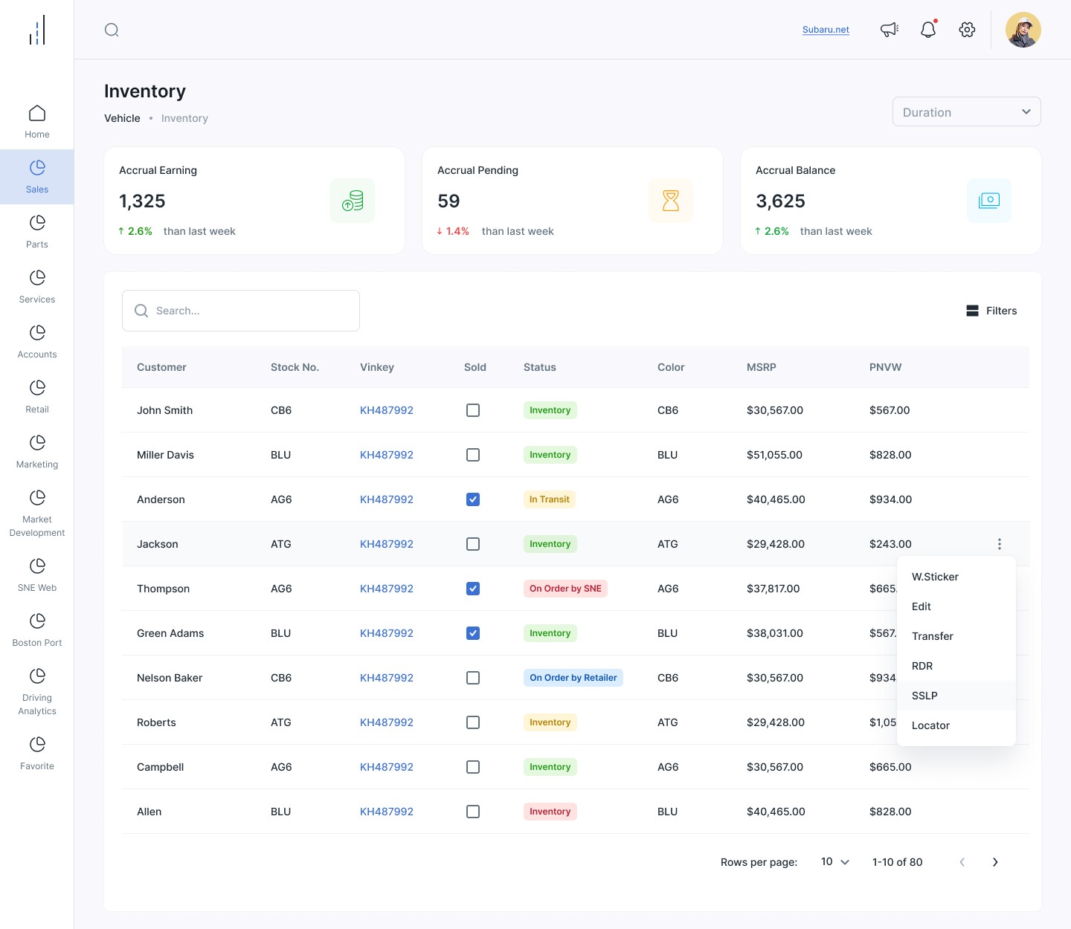Uncheck the Sold box for Thompson
The image size is (1071, 929).
tap(473, 589)
